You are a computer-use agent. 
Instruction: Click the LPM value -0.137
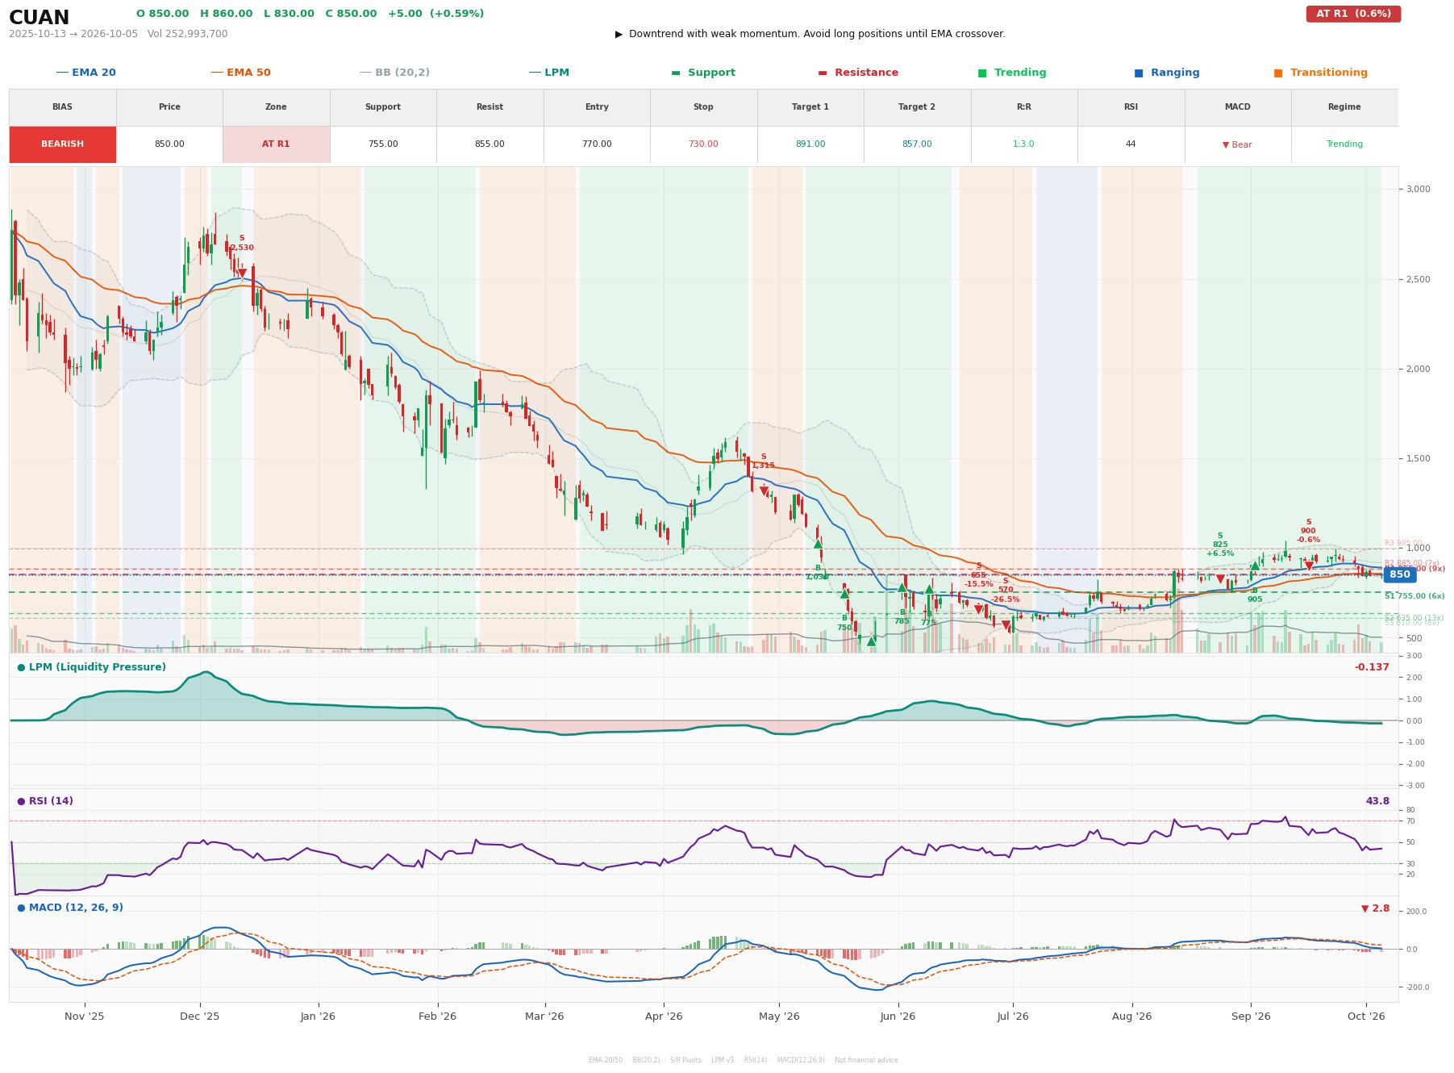pos(1372,667)
